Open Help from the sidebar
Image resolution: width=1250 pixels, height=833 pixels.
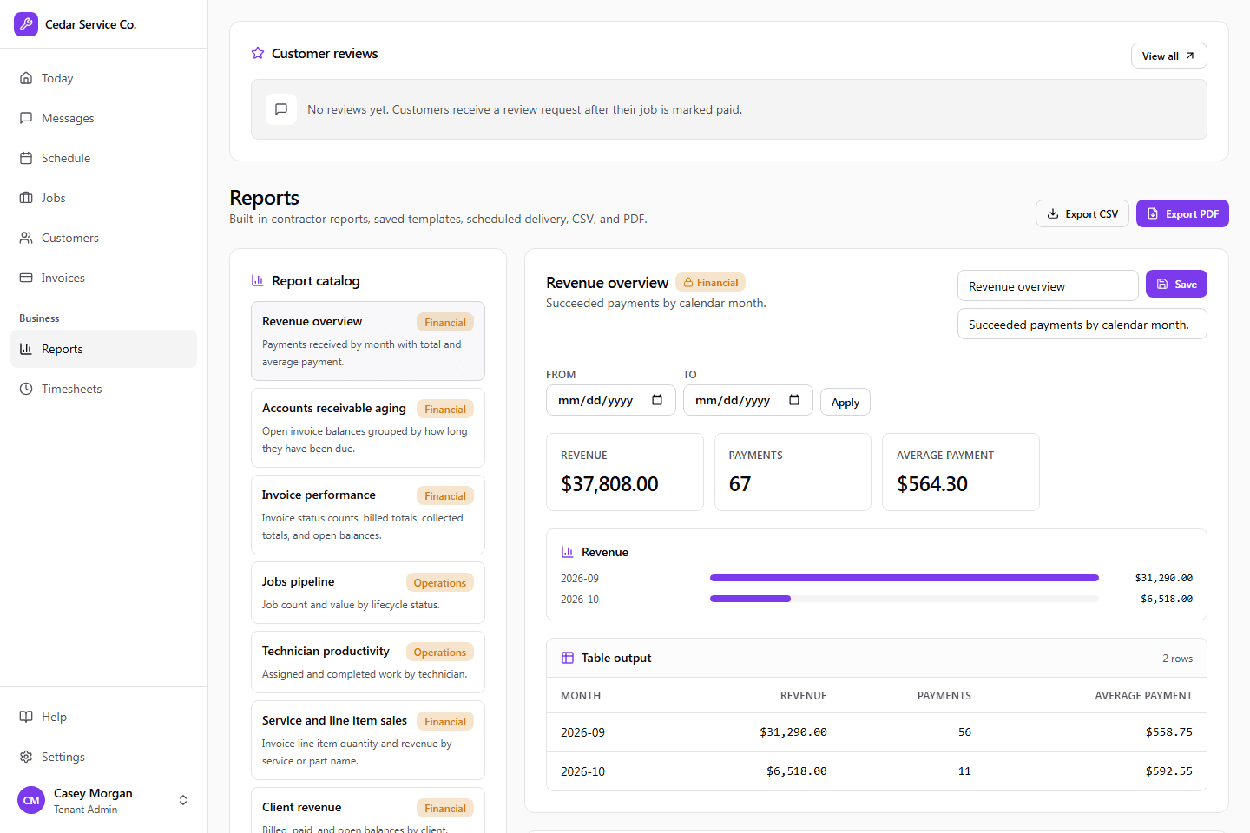[x=104, y=717]
